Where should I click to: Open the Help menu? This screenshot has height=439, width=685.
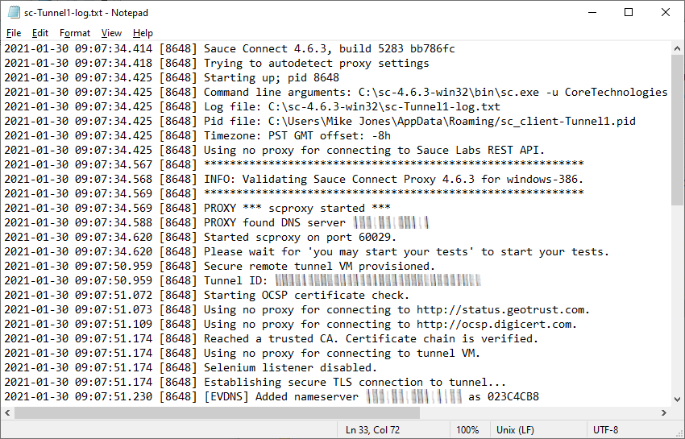143,33
